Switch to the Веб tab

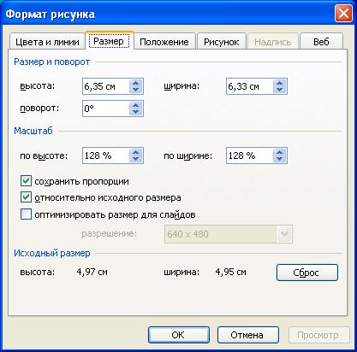[x=321, y=42]
